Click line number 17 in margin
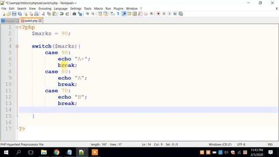The width and height of the screenshot is (279, 157). (8, 129)
